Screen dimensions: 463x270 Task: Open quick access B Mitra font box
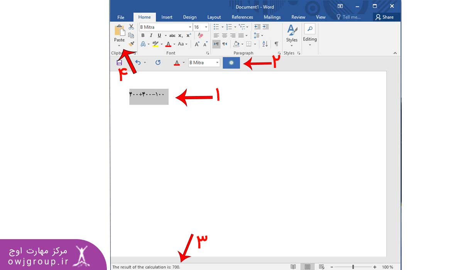point(204,62)
